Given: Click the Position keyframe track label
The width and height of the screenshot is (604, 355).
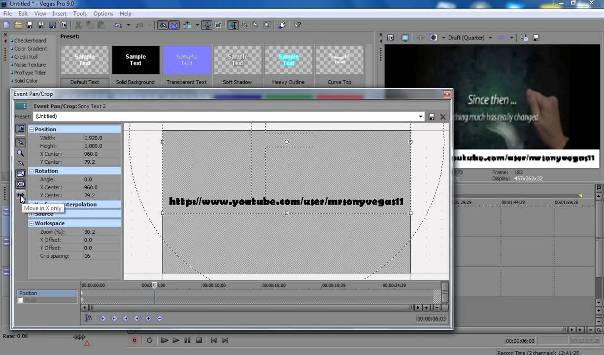Looking at the screenshot, I should point(47,293).
